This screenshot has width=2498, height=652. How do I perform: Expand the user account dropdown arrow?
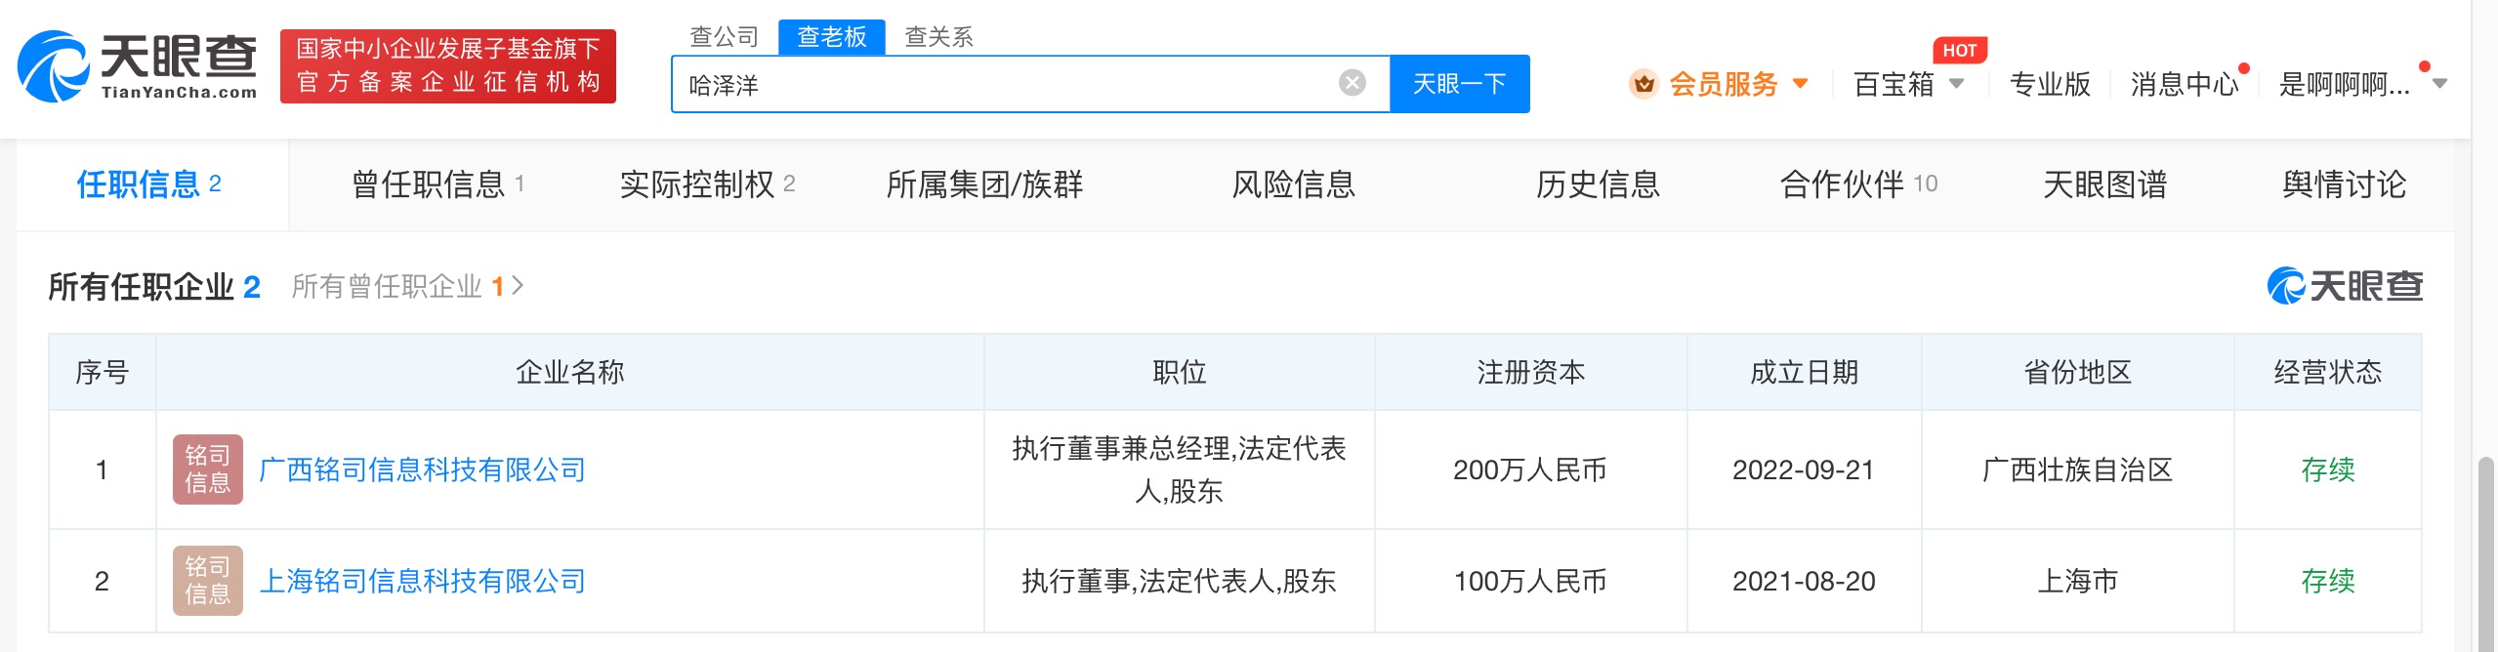click(2439, 84)
